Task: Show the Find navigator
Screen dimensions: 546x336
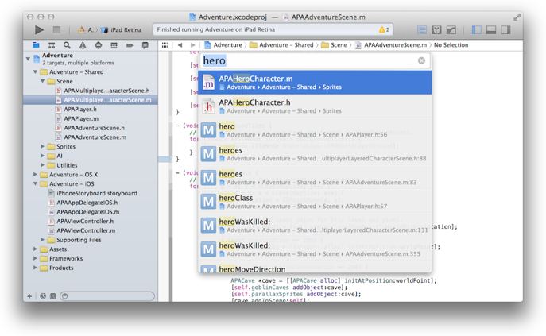Action: click(x=67, y=45)
